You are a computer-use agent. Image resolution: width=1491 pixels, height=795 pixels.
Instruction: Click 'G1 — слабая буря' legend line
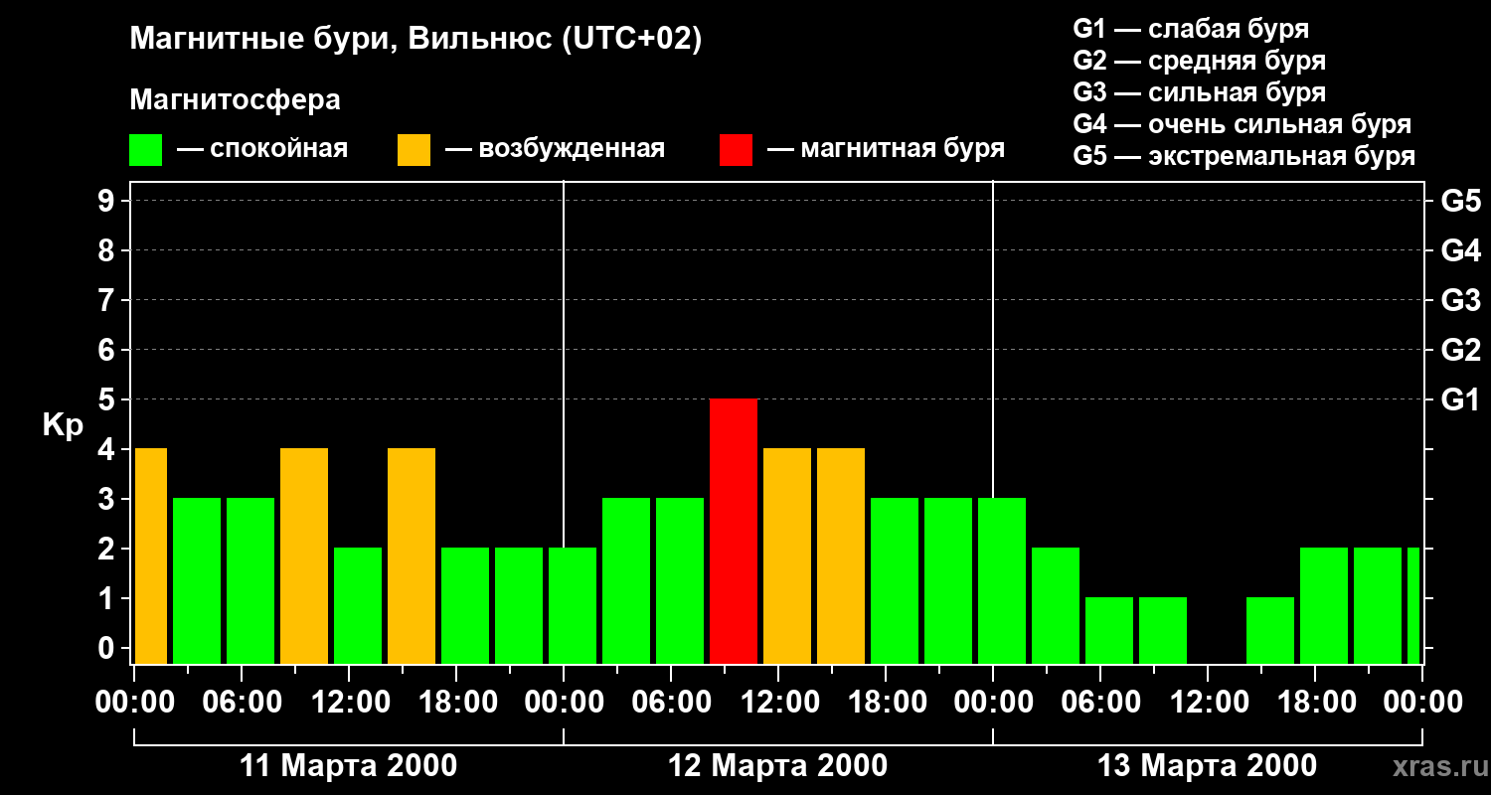(x=1191, y=29)
